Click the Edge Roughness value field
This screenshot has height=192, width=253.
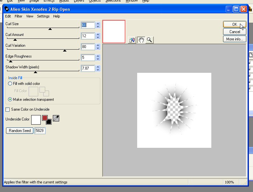[x=88, y=58]
